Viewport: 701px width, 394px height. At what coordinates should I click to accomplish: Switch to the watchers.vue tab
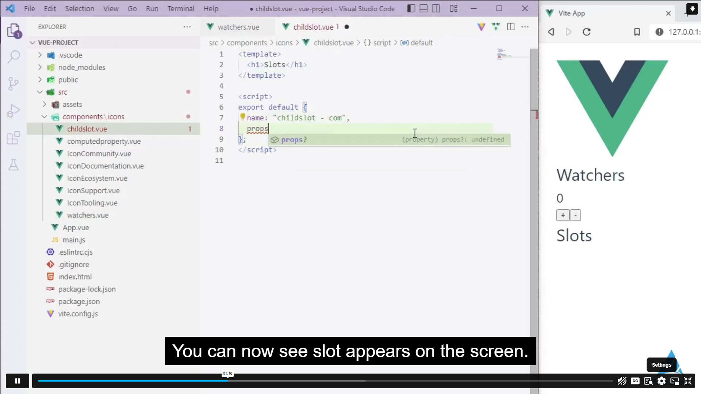(238, 27)
